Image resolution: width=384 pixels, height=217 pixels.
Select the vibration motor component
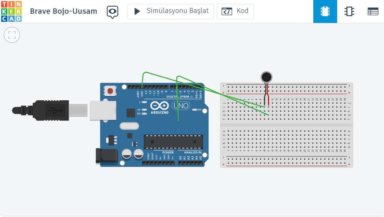(266, 77)
